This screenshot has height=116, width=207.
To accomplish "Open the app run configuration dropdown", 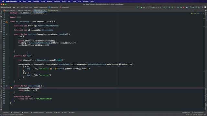I will pyautogui.click(x=144, y=7).
